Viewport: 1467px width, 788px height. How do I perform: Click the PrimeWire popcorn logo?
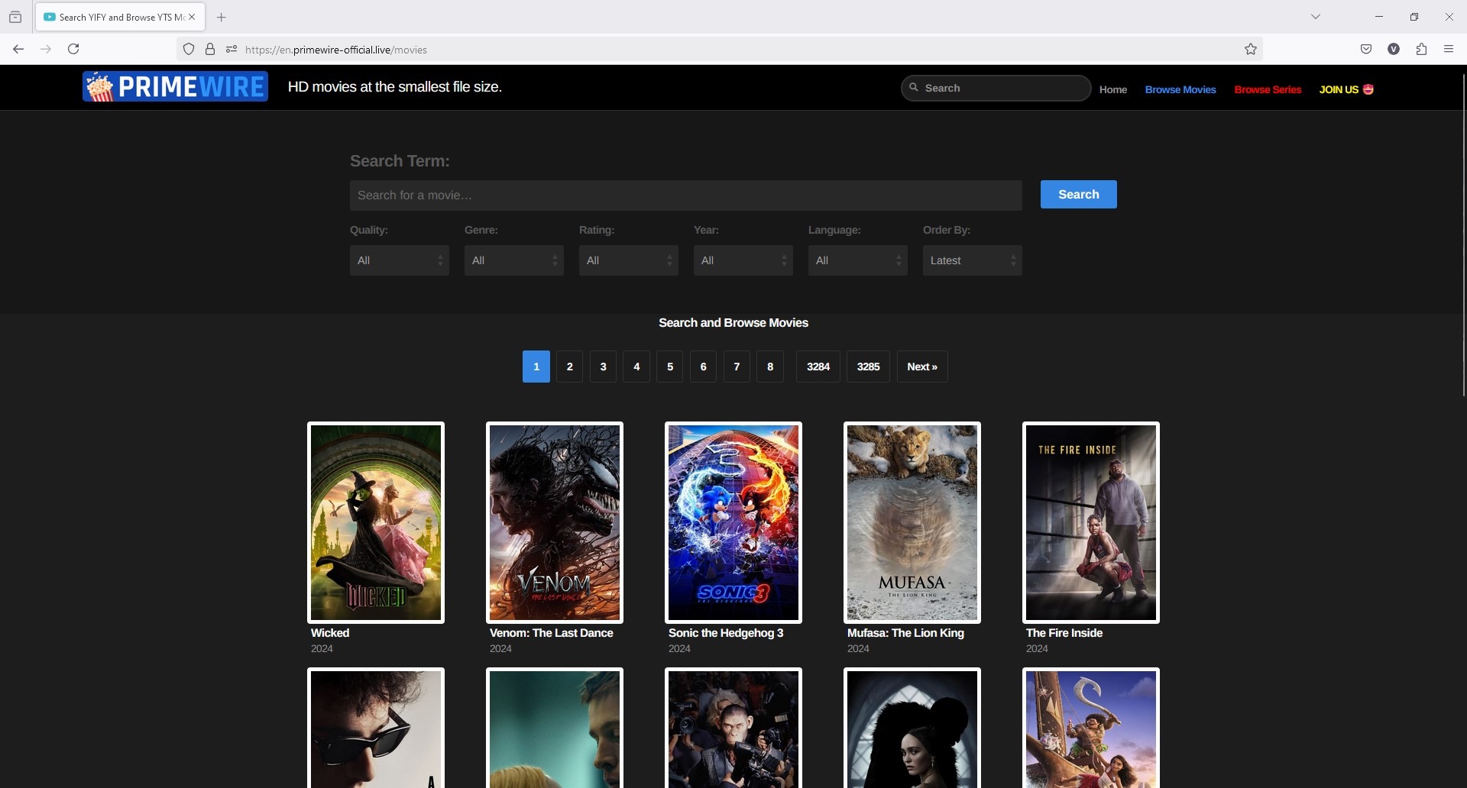click(175, 87)
